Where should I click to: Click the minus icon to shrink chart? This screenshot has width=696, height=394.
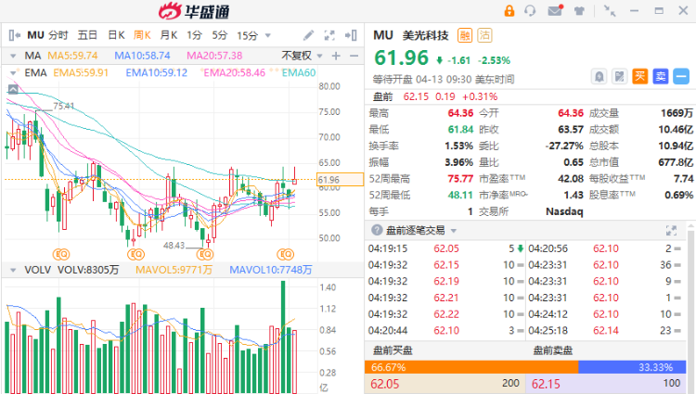click(354, 56)
